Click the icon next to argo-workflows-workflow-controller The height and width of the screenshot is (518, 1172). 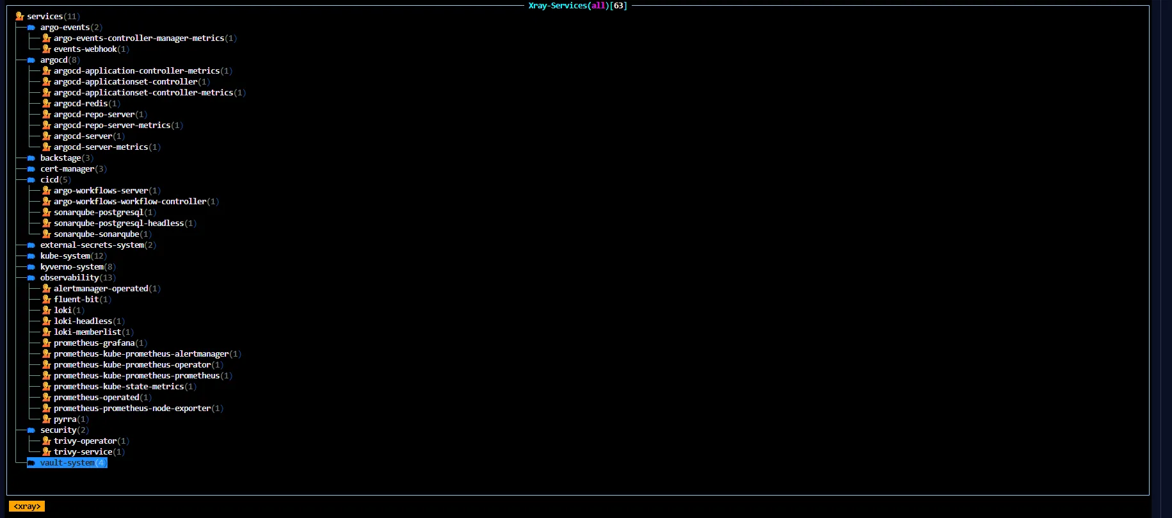click(x=47, y=202)
